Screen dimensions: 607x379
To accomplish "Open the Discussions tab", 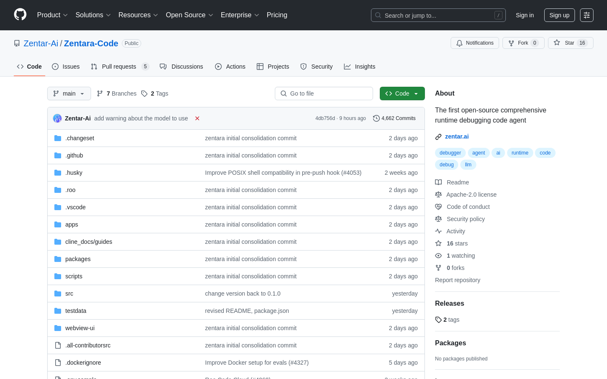I will pos(181,67).
